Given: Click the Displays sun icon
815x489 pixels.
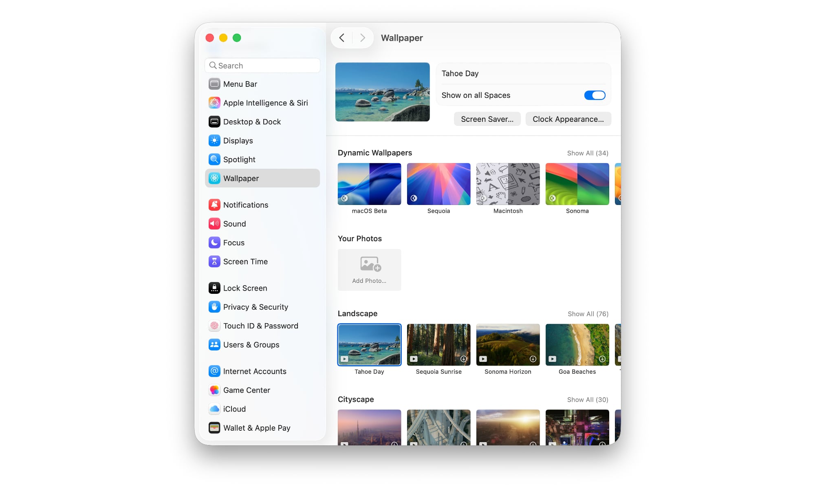Looking at the screenshot, I should pos(214,141).
